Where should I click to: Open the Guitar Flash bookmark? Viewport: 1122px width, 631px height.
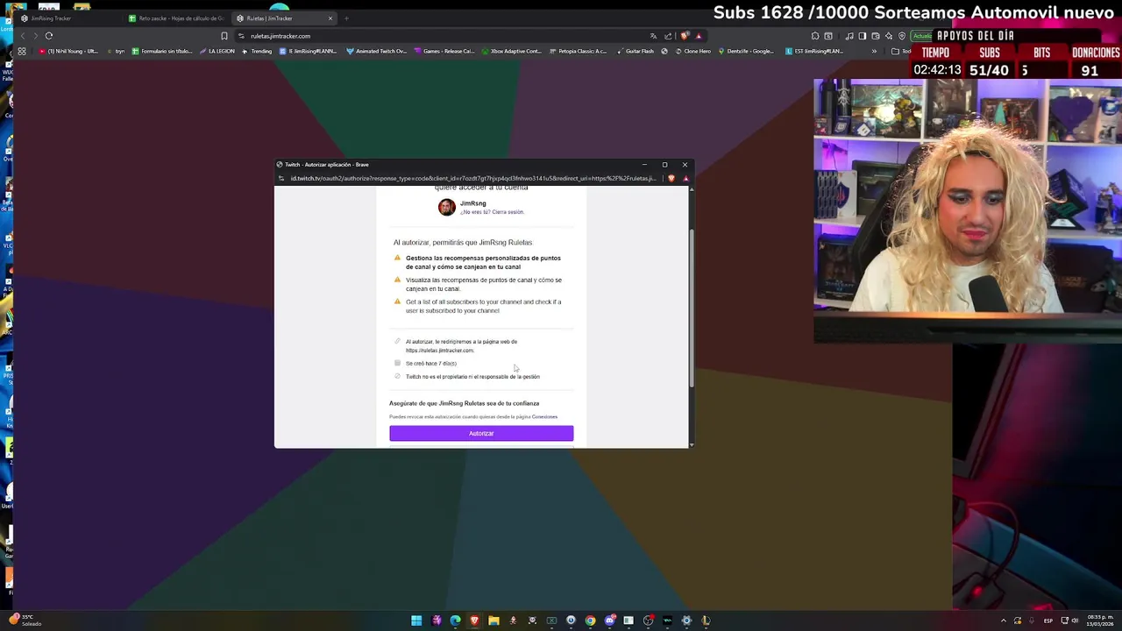(x=635, y=51)
